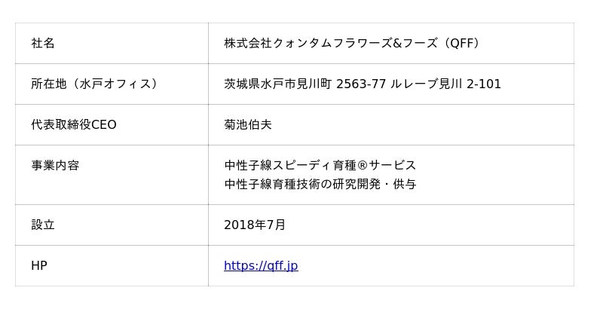Select the 事業内容 label cell

55,165
